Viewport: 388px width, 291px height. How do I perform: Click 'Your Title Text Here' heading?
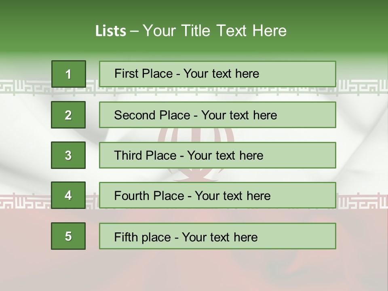point(215,31)
